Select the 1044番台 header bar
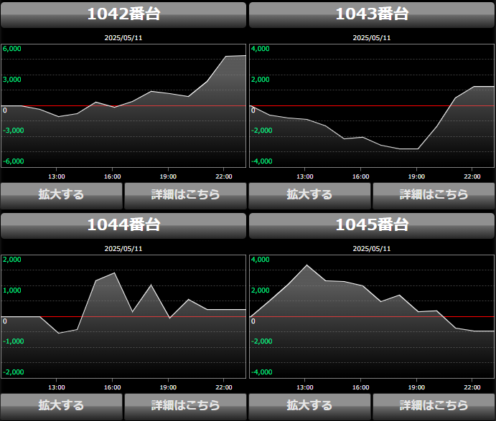Image resolution: width=496 pixels, height=421 pixels. [123, 226]
